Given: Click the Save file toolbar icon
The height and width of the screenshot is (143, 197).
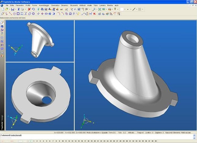Looking at the screenshot, I should 13,9.
